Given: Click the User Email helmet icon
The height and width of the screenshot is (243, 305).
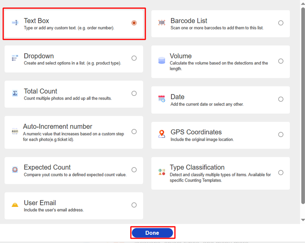Looking at the screenshot, I should coord(15,205).
